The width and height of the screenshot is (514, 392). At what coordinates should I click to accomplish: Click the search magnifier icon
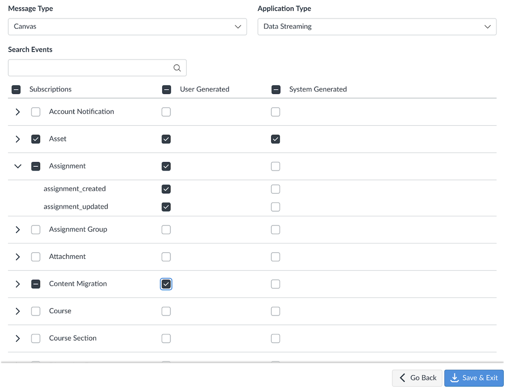(x=177, y=67)
